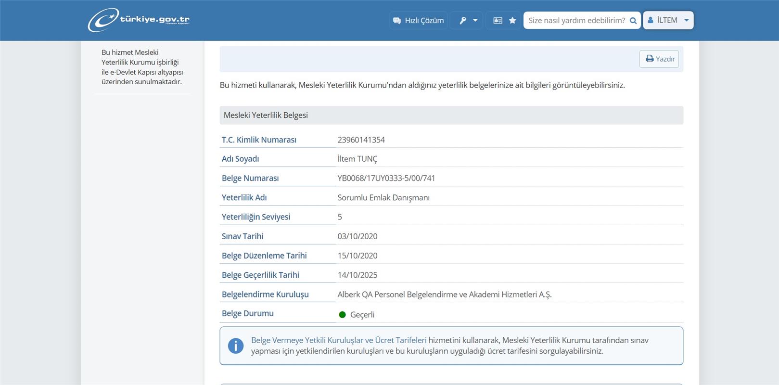Image resolution: width=779 pixels, height=385 pixels.
Task: Click the star favorites icon
Action: tap(512, 21)
